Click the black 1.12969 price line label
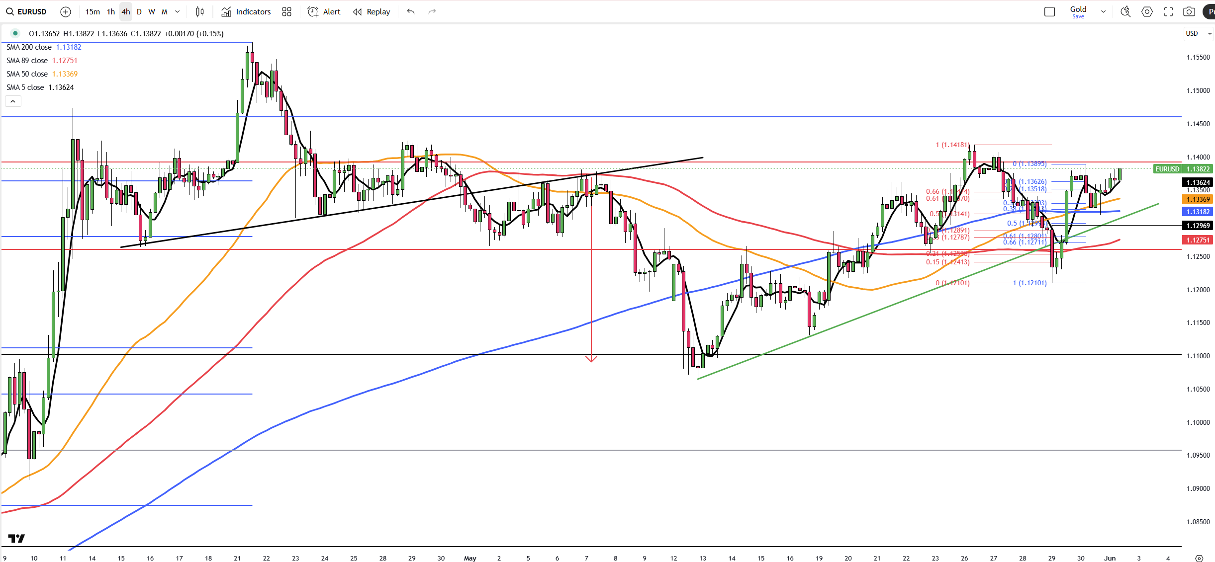 pos(1198,226)
